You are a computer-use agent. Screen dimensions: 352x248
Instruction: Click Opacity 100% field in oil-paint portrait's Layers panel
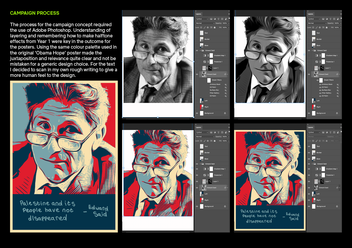point(337,23)
